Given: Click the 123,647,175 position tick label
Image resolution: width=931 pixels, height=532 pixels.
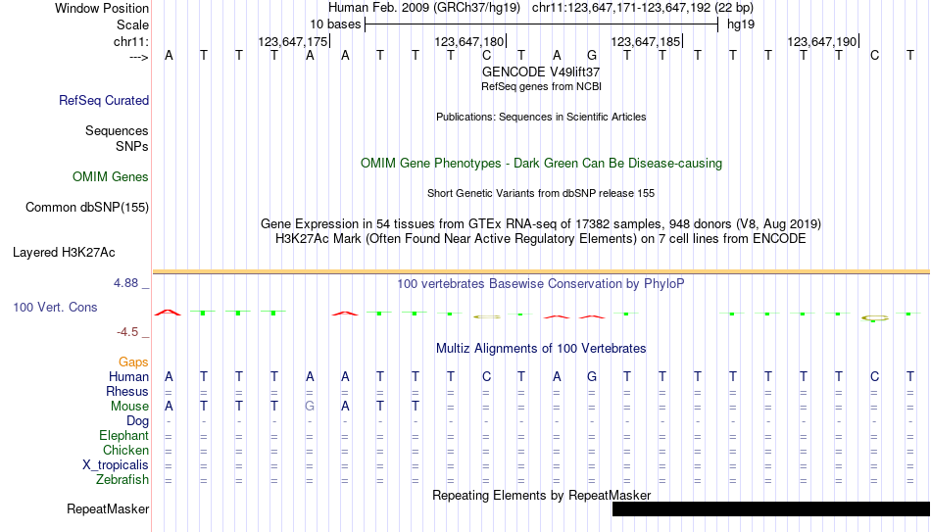Looking at the screenshot, I should (293, 41).
